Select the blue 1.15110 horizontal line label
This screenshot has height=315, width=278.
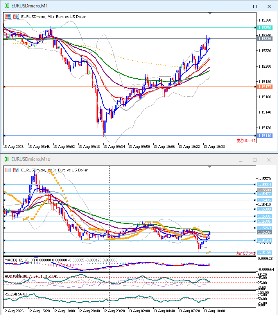265,136
